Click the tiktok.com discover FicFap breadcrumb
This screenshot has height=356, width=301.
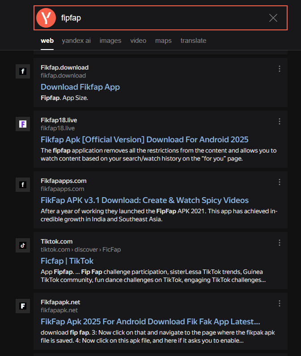point(81,249)
